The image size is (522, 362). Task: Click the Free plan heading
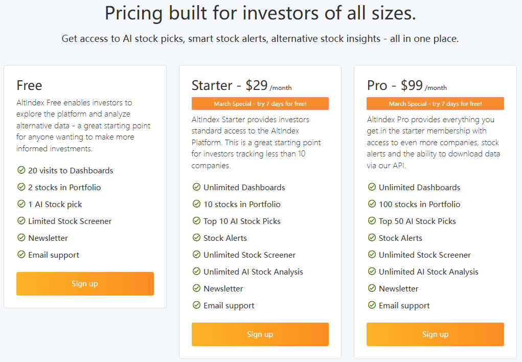[x=29, y=85]
